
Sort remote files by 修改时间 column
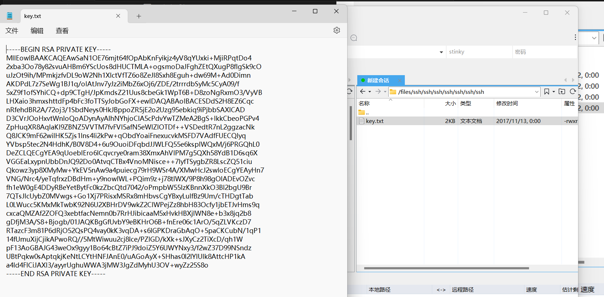tap(528, 104)
